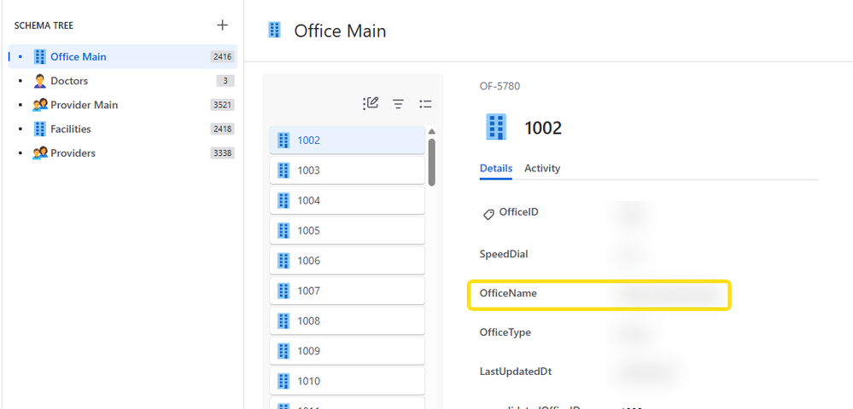
Task: Click the Doctors person icon in schema tree
Action: coord(39,81)
